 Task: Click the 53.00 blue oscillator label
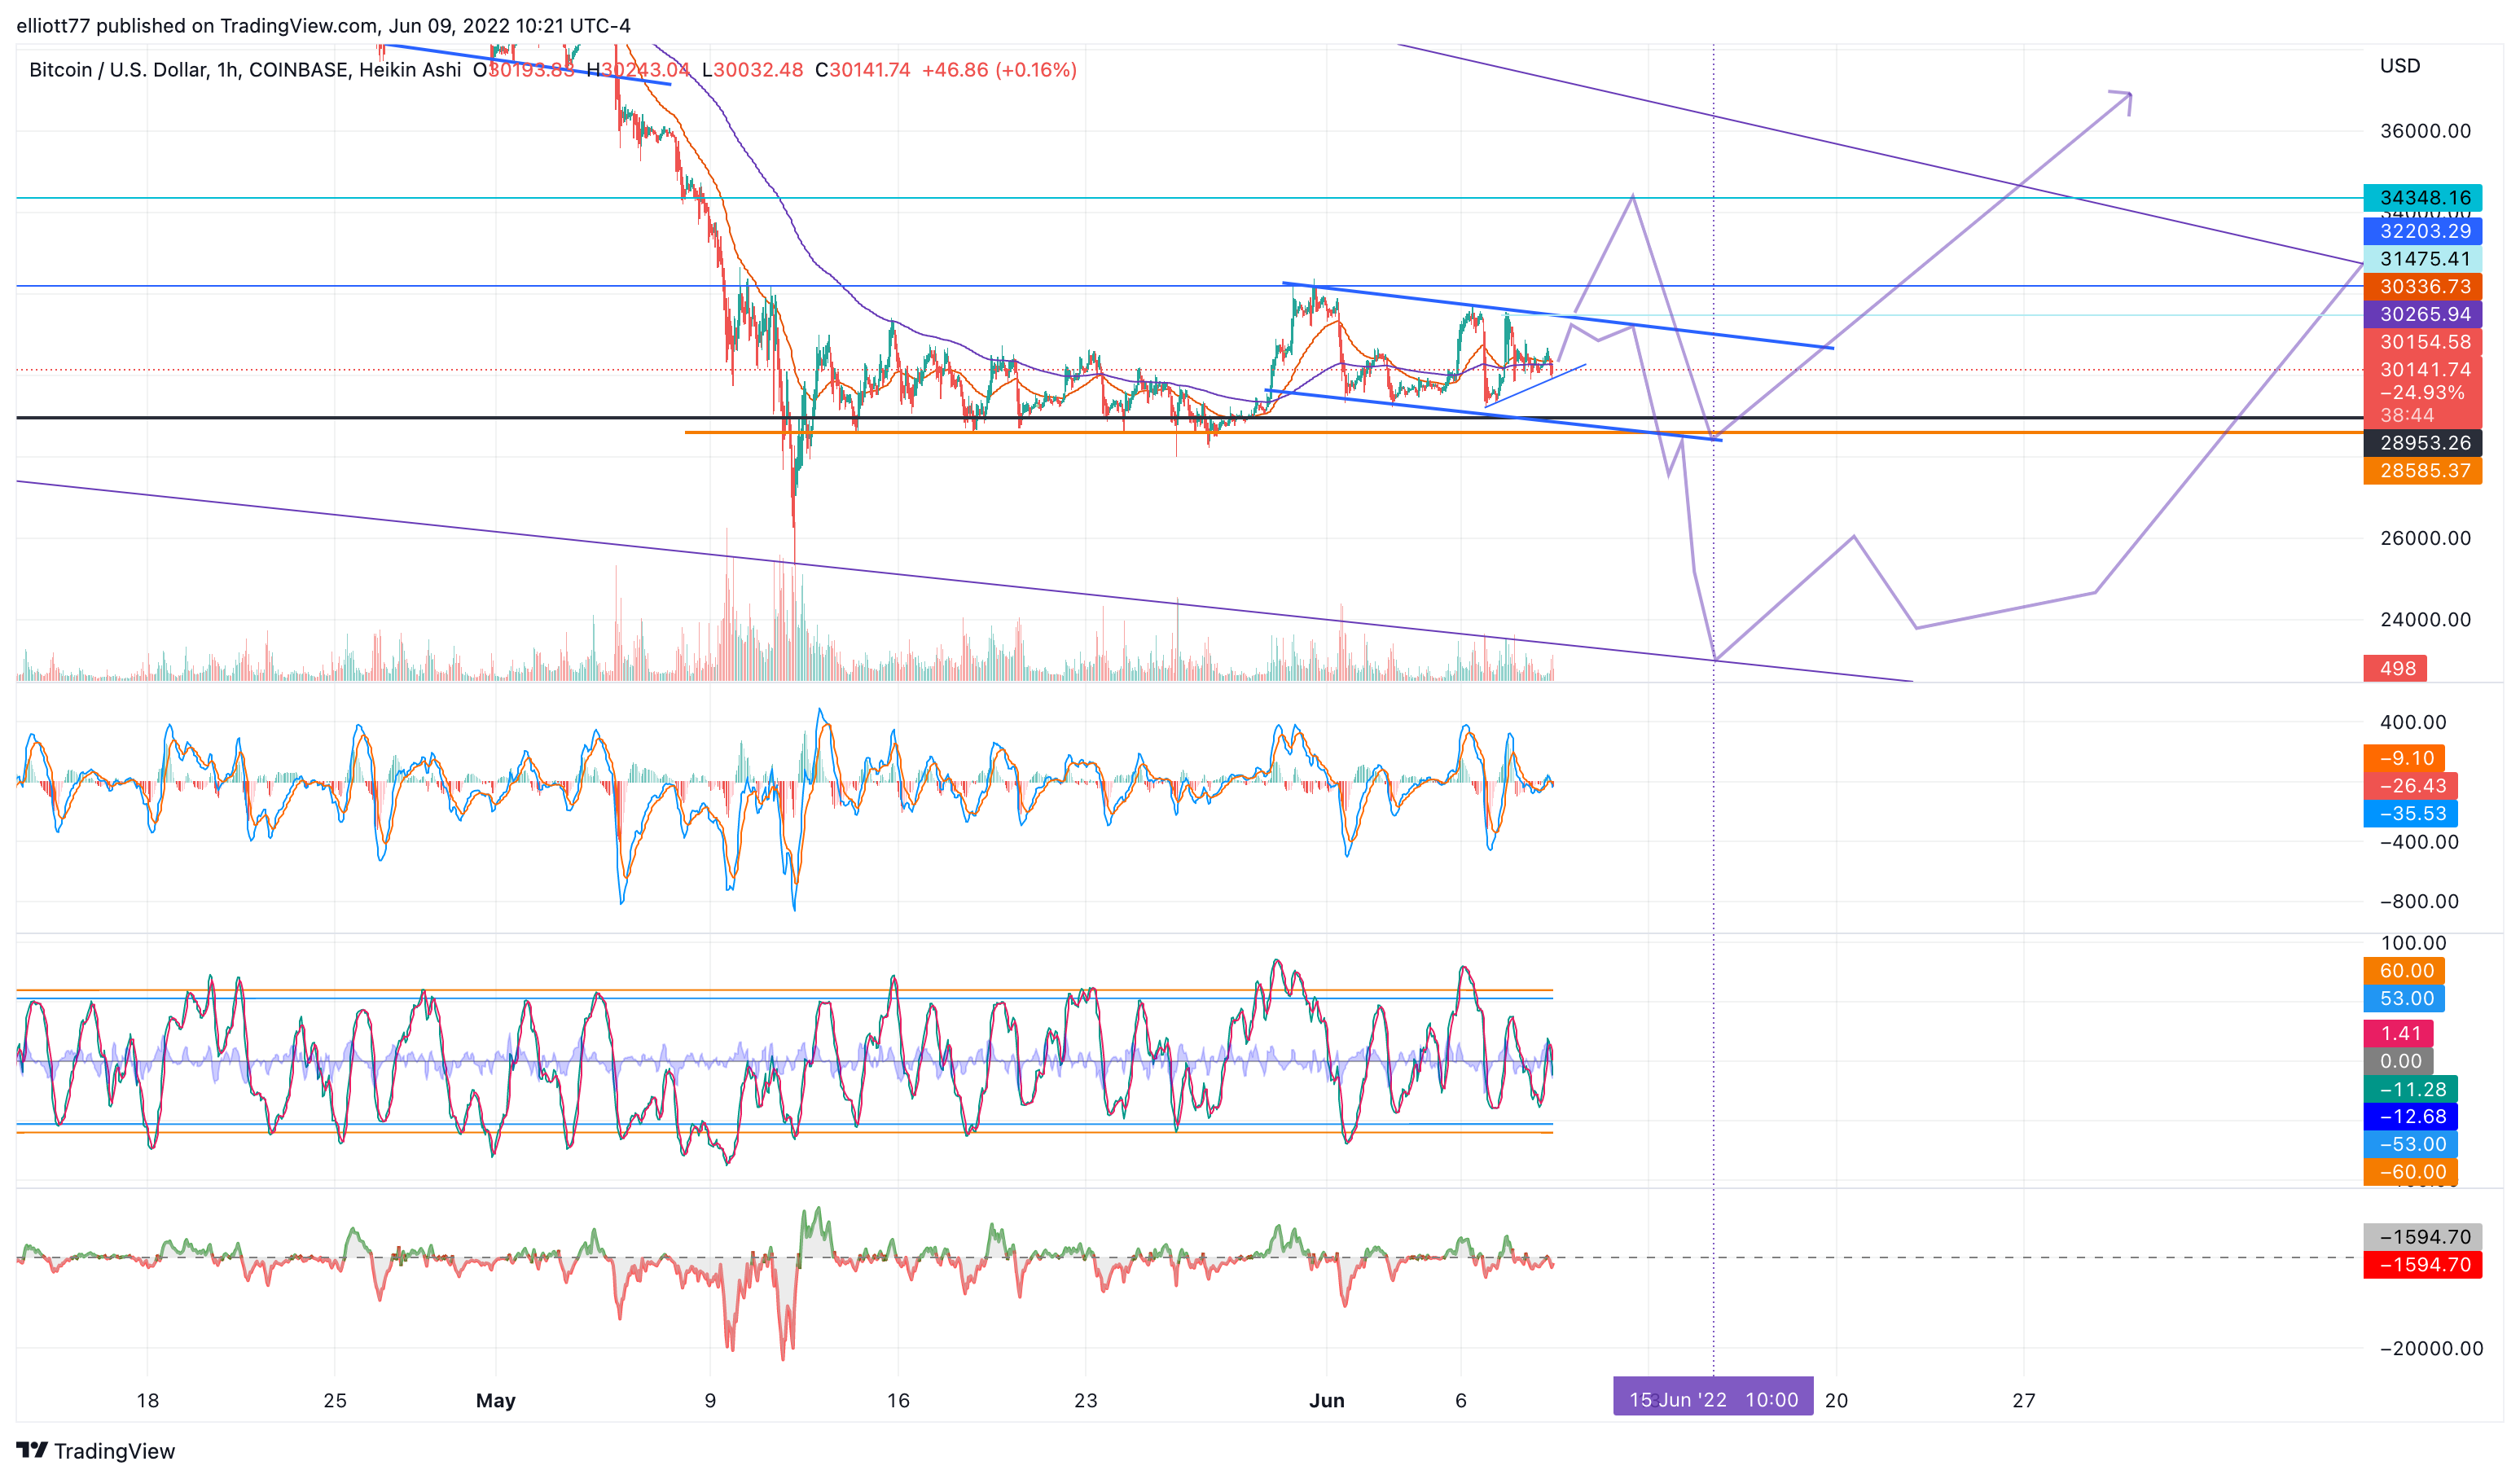click(x=2404, y=999)
